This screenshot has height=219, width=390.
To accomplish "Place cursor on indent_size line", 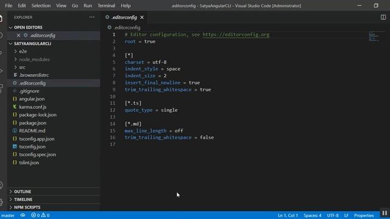I will (146, 75).
